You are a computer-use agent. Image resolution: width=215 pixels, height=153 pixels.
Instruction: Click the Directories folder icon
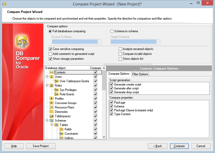tap(52, 111)
